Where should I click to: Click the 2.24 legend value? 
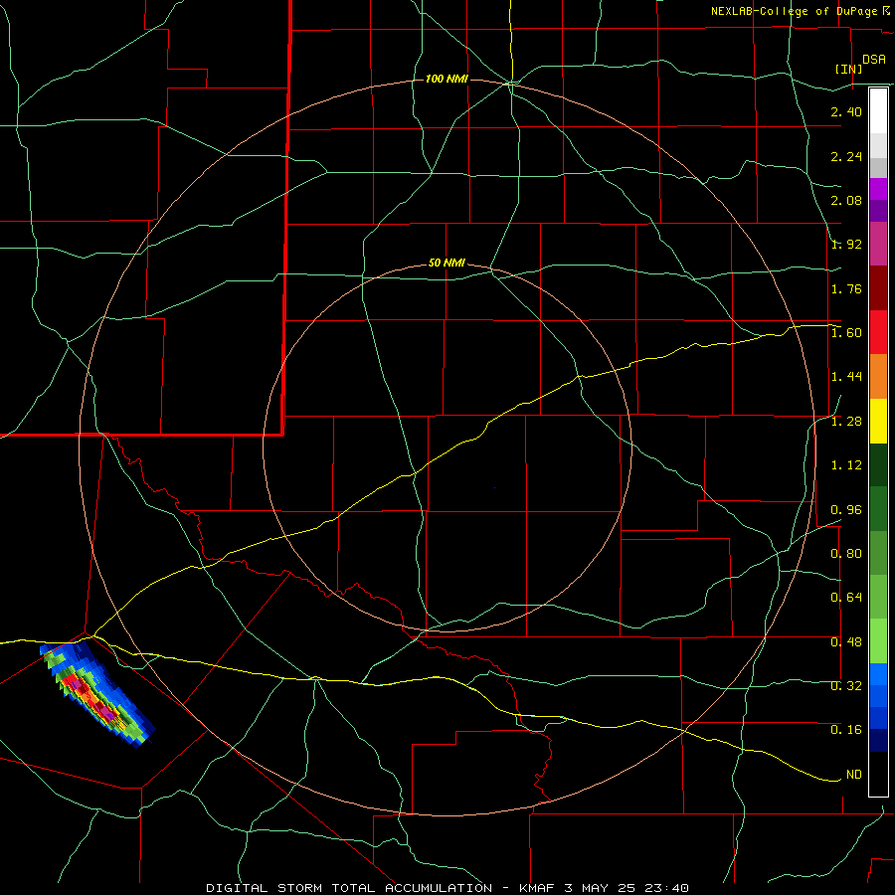(846, 156)
